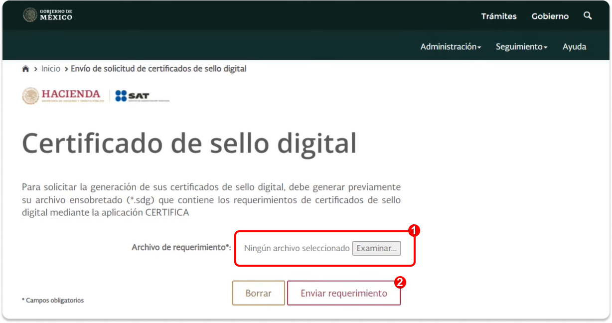Click the home icon in breadcrumb
Image resolution: width=612 pixels, height=323 pixels.
[26, 69]
